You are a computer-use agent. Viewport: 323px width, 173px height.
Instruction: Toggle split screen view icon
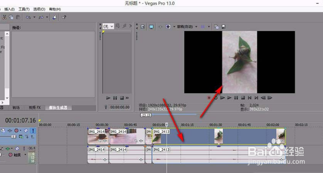[168, 26]
